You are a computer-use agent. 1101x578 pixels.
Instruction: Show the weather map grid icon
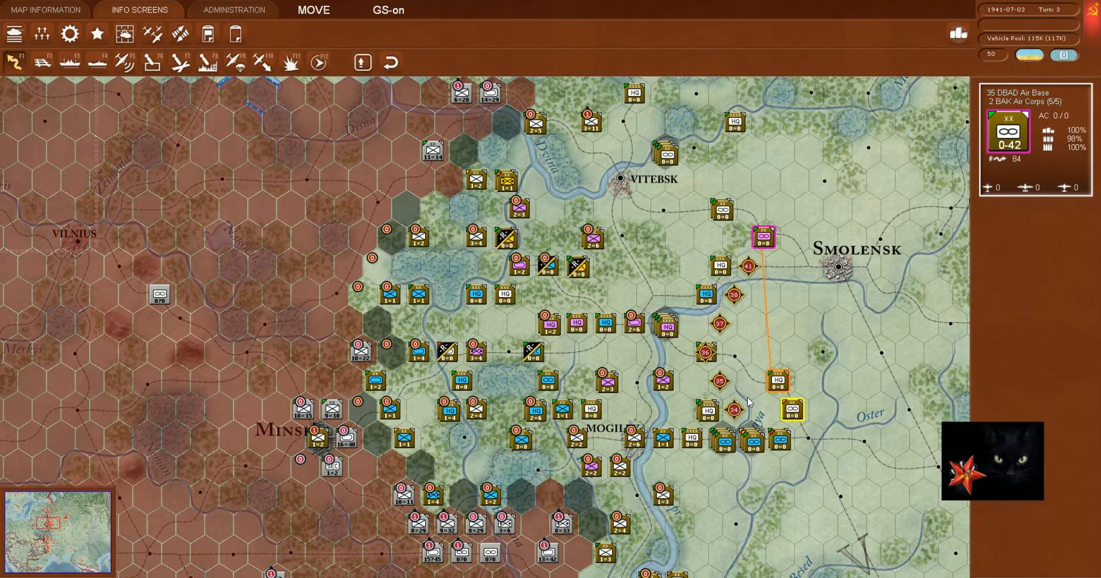pyautogui.click(x=125, y=34)
